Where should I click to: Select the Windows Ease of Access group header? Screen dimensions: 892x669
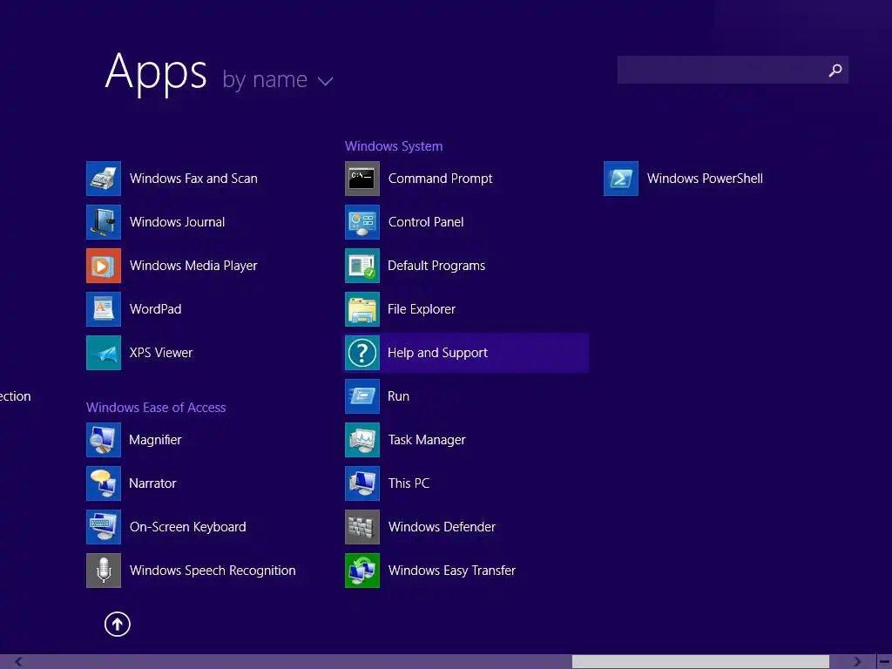[156, 408]
